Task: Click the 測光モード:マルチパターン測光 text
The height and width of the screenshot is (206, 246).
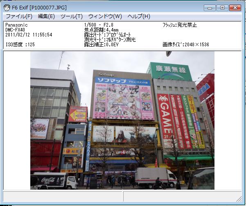Action: click(x=110, y=40)
